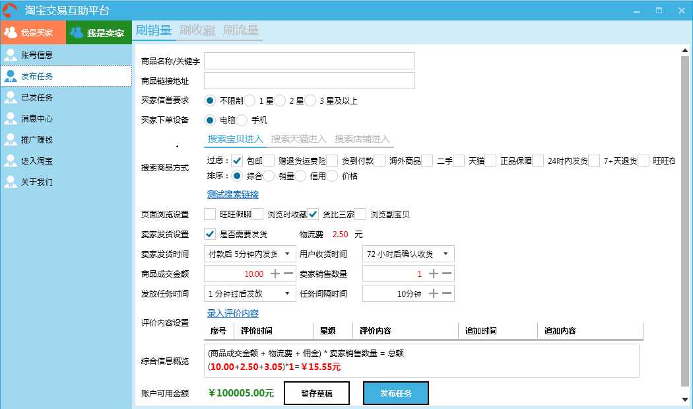Switch to 我是买家 buyer mode
The image size is (693, 409).
[33, 32]
